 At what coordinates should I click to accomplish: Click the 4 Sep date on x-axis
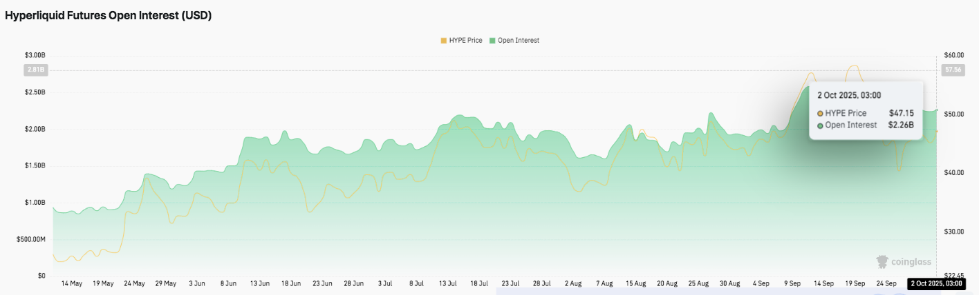click(761, 283)
